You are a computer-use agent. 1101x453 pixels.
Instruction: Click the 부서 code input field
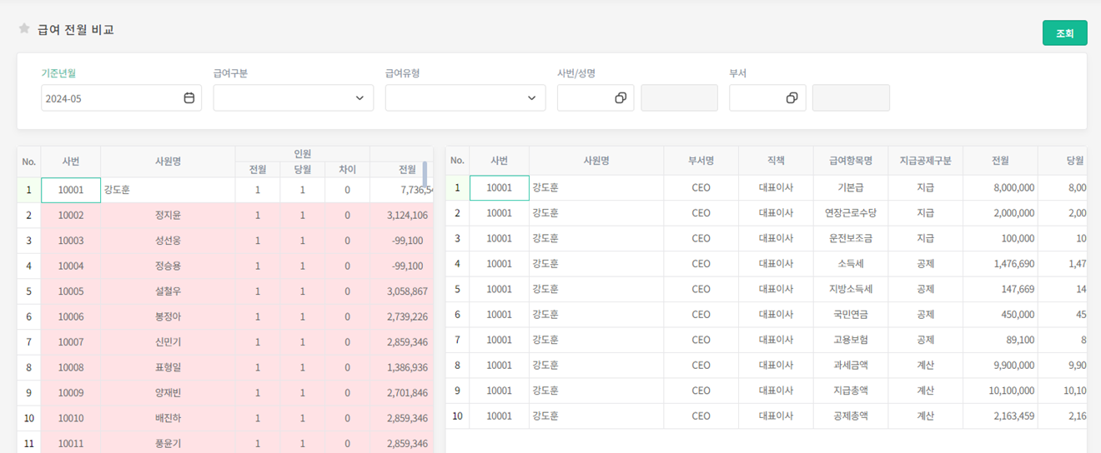[x=756, y=98]
